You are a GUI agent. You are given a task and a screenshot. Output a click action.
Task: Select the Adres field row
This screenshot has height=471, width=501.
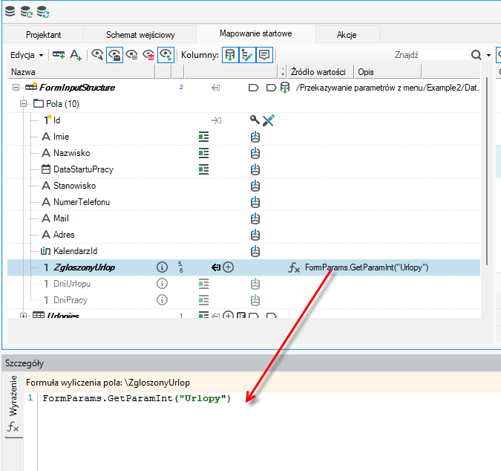pyautogui.click(x=243, y=234)
